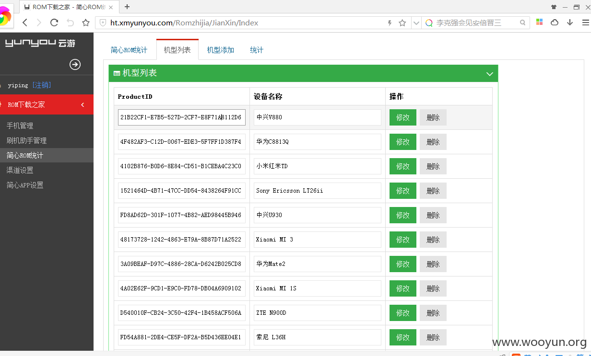Click 修改 for Xiaomi MI 1S row

[403, 288]
